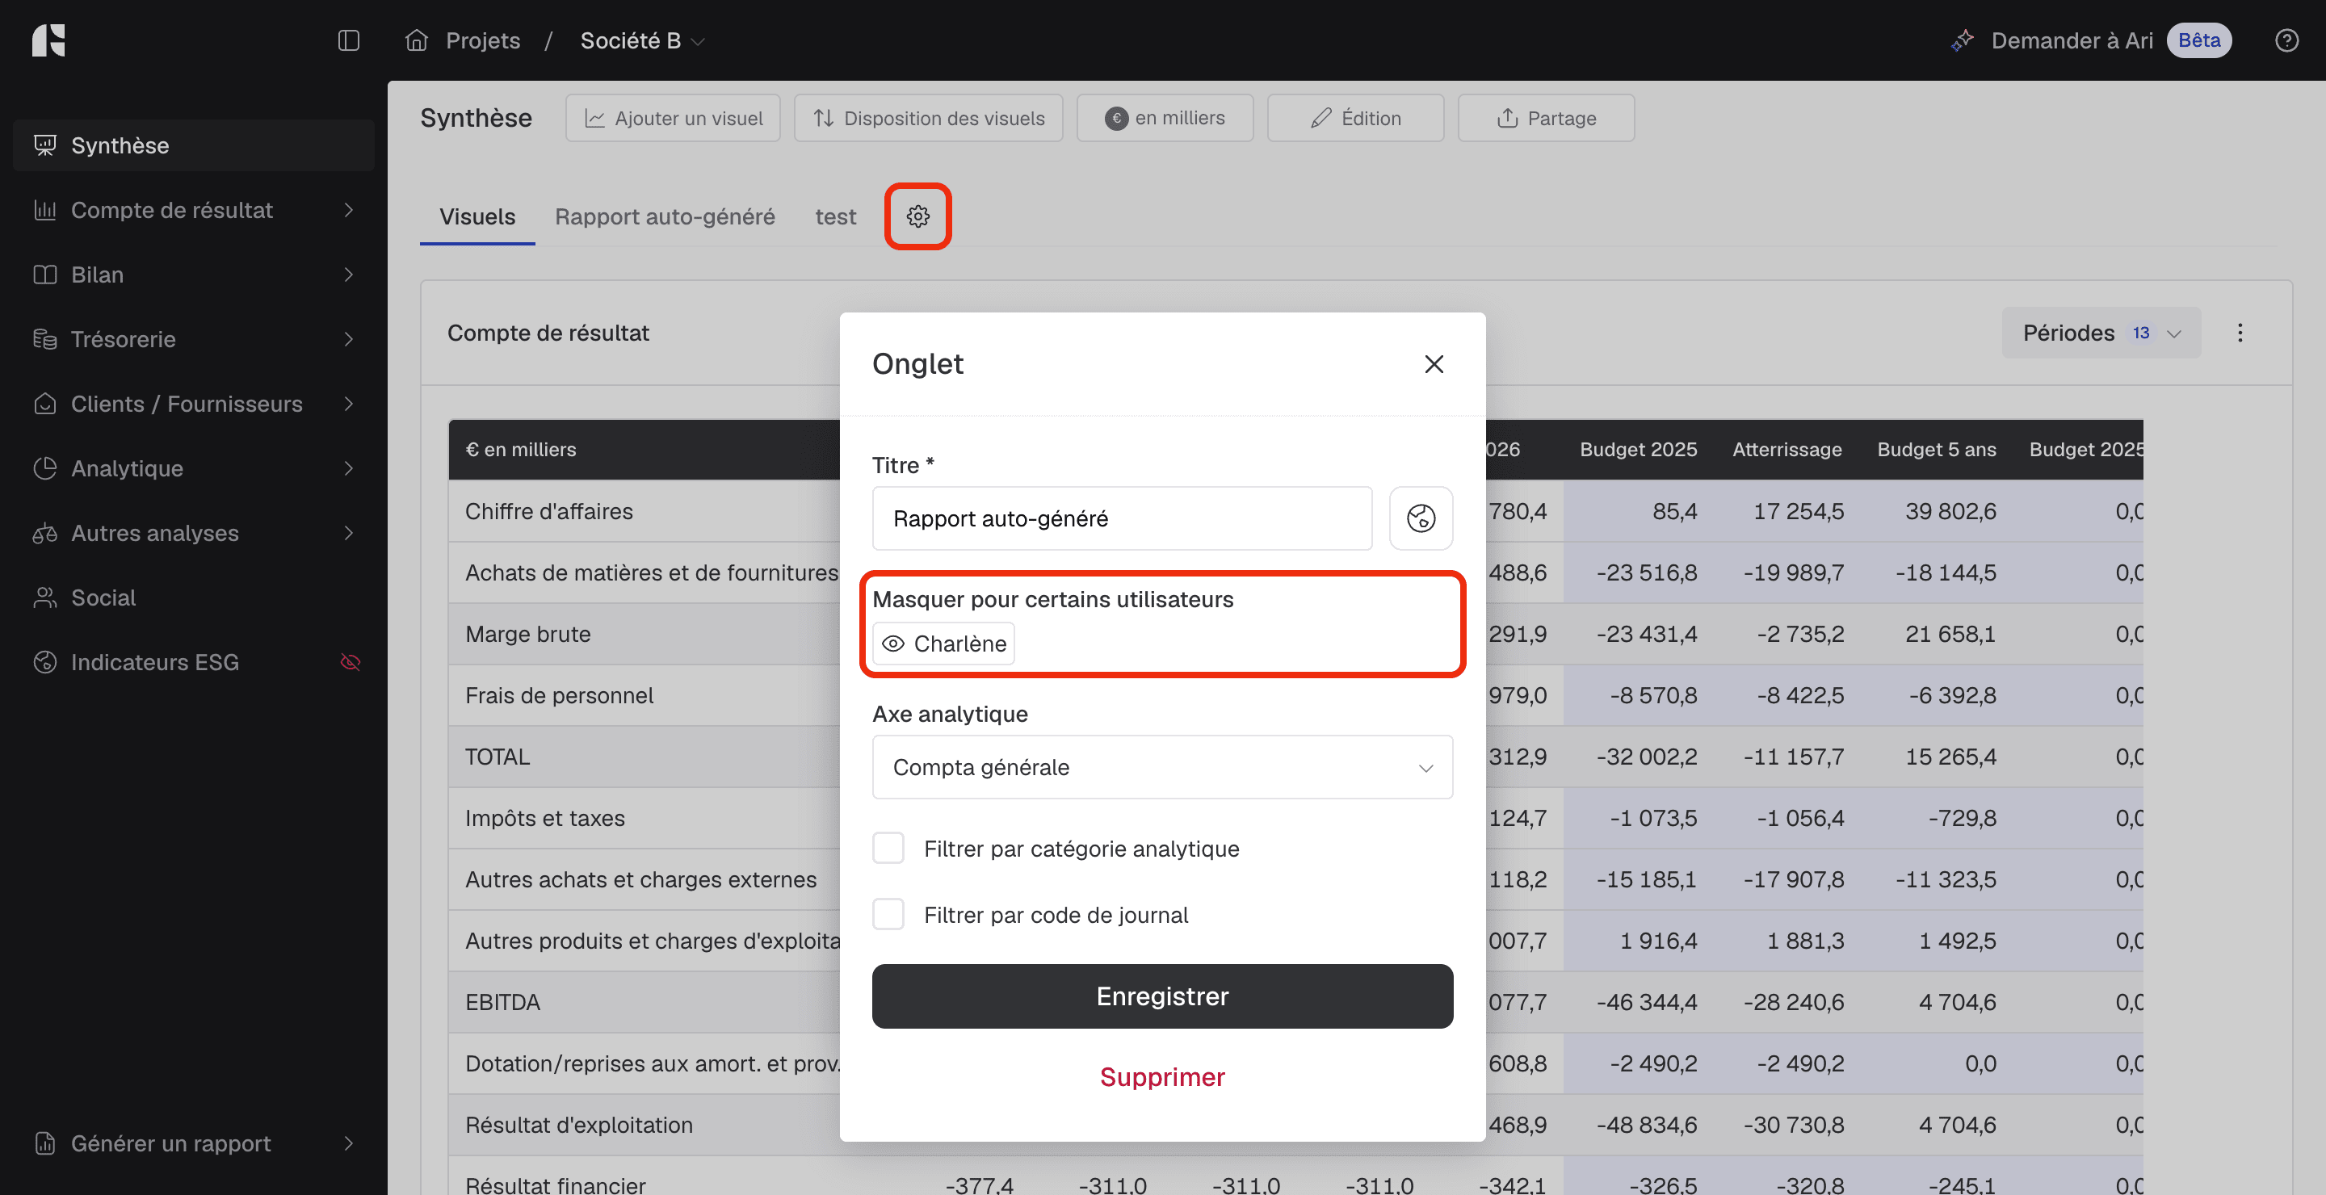This screenshot has width=2326, height=1195.
Task: Click the Autres analyses scale icon
Action: (x=45, y=534)
